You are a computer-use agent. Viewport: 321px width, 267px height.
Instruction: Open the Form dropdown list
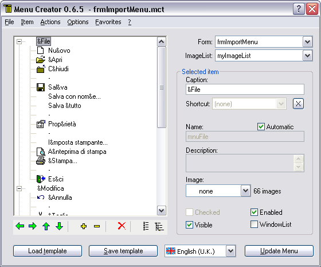[x=307, y=42]
